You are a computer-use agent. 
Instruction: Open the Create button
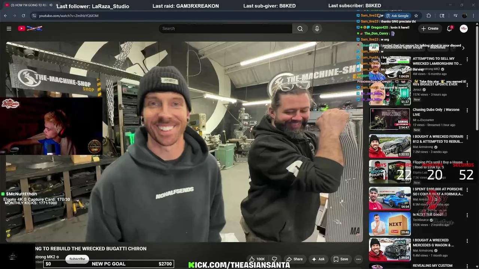[430, 28]
